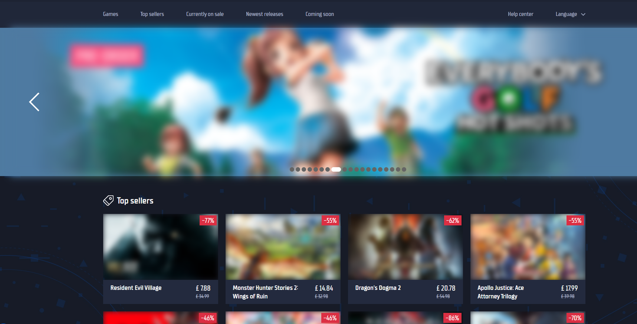Open the Games menu item
This screenshot has width=637, height=324.
111,14
